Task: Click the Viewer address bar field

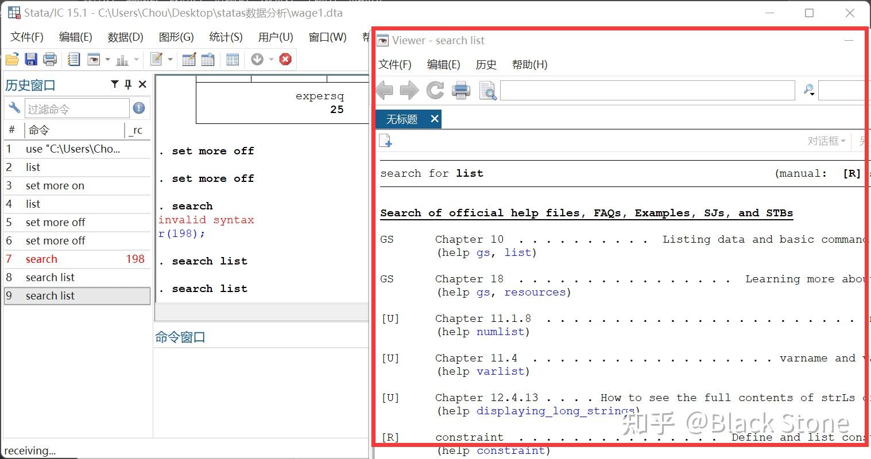Action: pyautogui.click(x=648, y=90)
